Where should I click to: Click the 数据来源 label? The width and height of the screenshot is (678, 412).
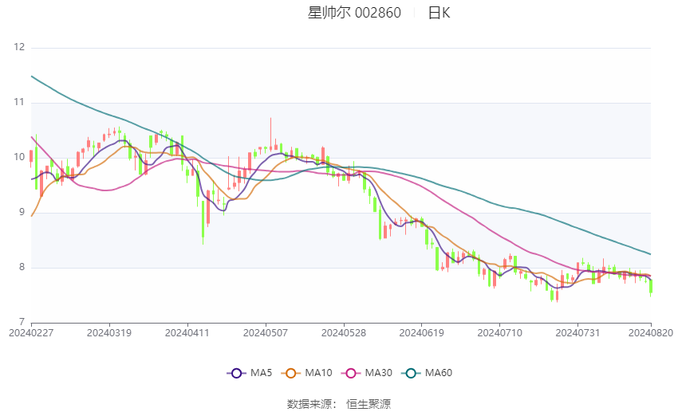click(x=309, y=404)
